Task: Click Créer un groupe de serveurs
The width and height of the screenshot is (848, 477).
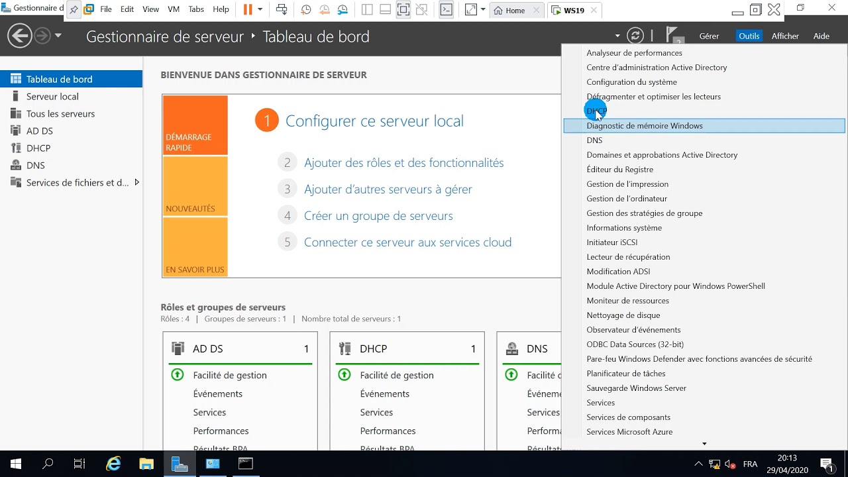Action: (378, 215)
